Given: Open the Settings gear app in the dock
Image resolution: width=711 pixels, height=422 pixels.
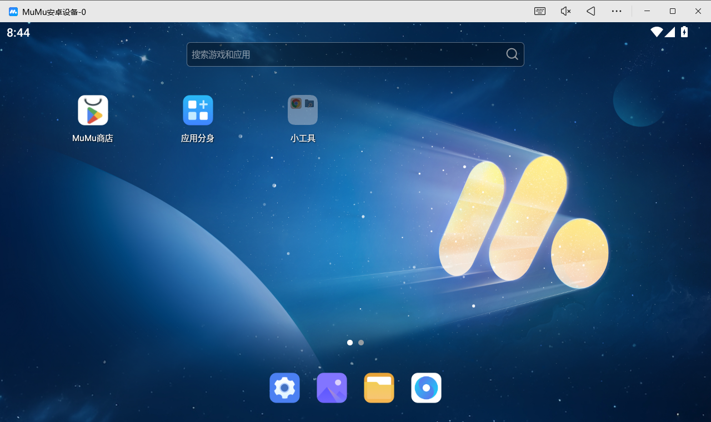Looking at the screenshot, I should [x=284, y=388].
